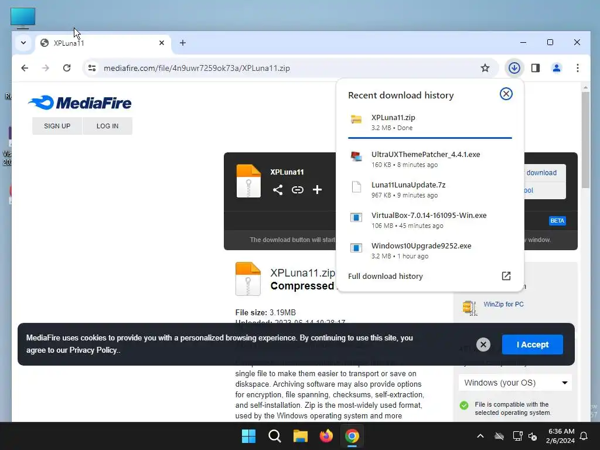Open Luna11LunaUpdate.7z download entry
600x450 pixels.
(x=429, y=189)
